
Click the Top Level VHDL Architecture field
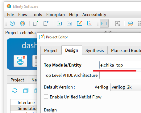point(120,75)
